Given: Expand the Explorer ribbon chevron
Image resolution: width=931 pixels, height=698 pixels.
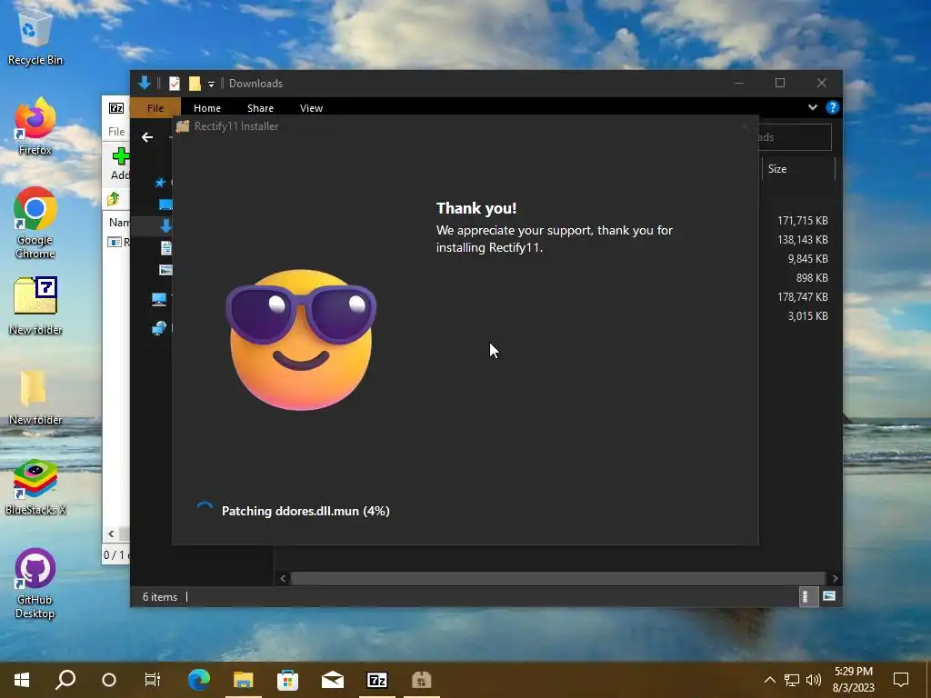Looking at the screenshot, I should pyautogui.click(x=812, y=107).
